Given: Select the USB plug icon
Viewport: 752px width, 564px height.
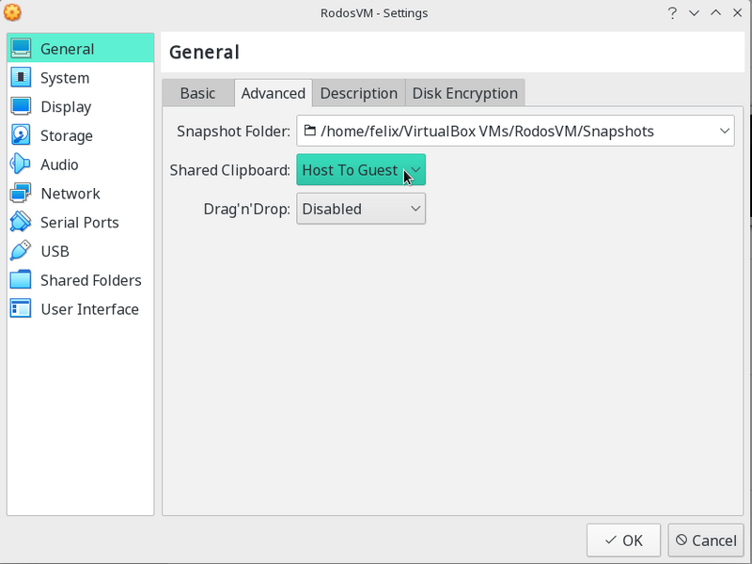Looking at the screenshot, I should coord(22,252).
